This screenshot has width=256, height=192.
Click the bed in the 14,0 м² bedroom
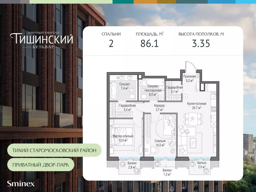[x=169, y=125]
